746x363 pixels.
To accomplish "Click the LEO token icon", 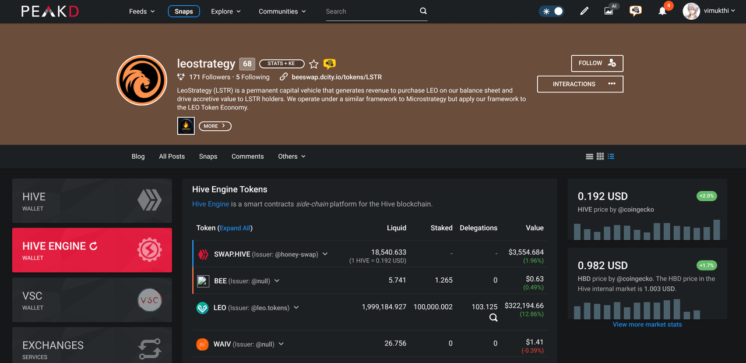I will [202, 308].
